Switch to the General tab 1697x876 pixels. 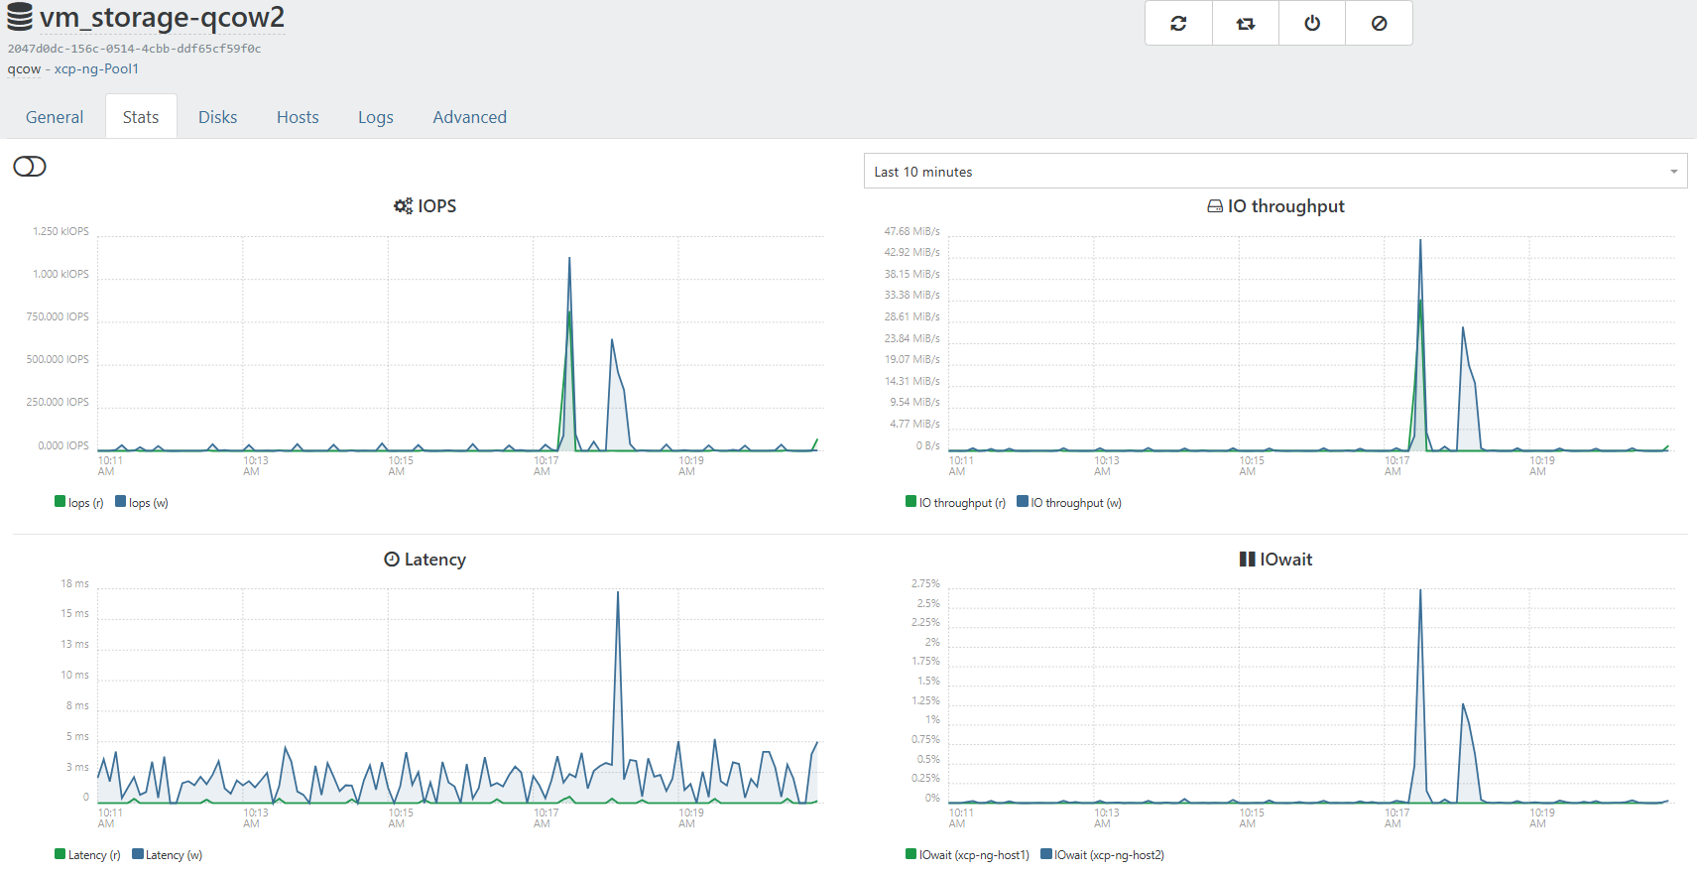[x=55, y=117]
